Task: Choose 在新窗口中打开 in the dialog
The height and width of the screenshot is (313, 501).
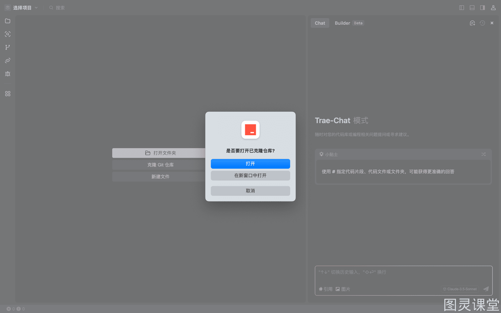Action: (250, 176)
